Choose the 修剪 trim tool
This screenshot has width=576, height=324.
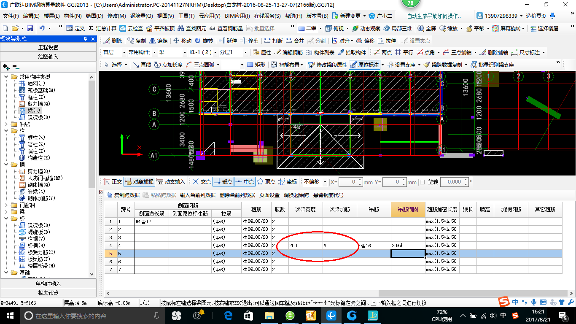(249, 41)
